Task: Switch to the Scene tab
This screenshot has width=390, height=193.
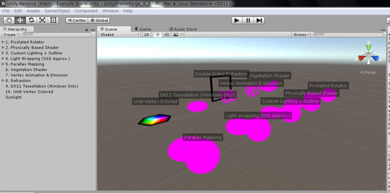Action: click(114, 29)
